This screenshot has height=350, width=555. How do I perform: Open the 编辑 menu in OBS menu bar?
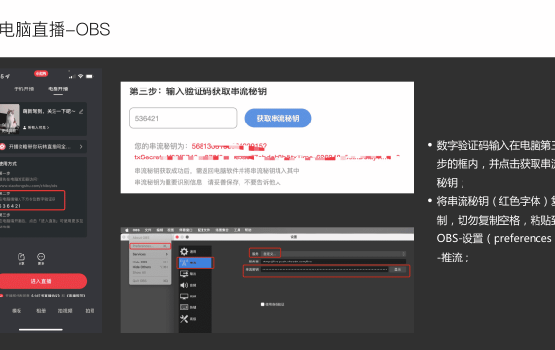coord(160,230)
